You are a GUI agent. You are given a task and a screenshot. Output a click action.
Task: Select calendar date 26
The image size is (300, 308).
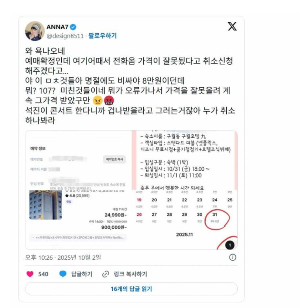[x=139, y=214]
